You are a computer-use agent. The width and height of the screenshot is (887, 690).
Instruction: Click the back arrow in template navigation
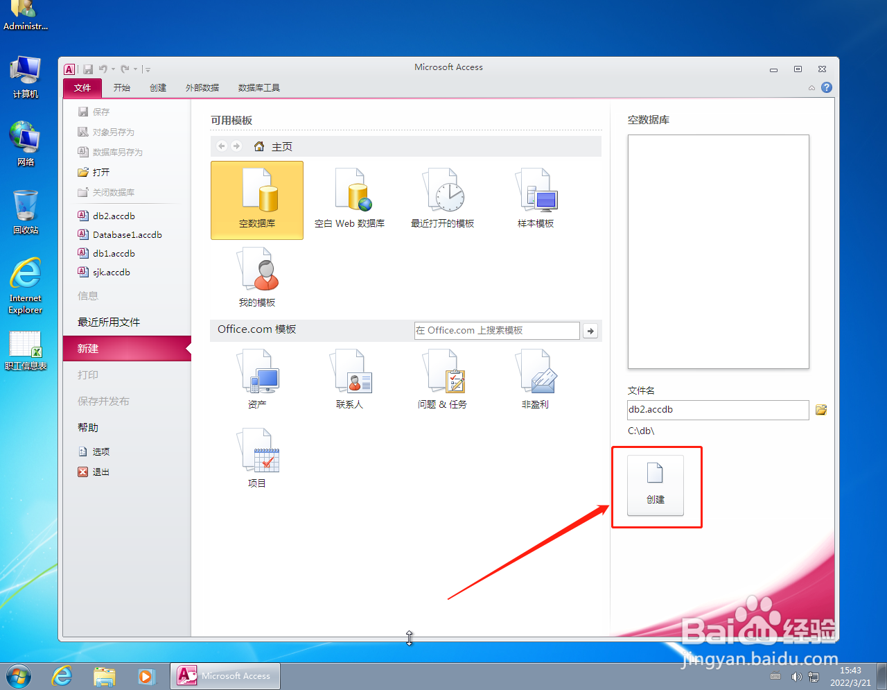click(x=222, y=146)
